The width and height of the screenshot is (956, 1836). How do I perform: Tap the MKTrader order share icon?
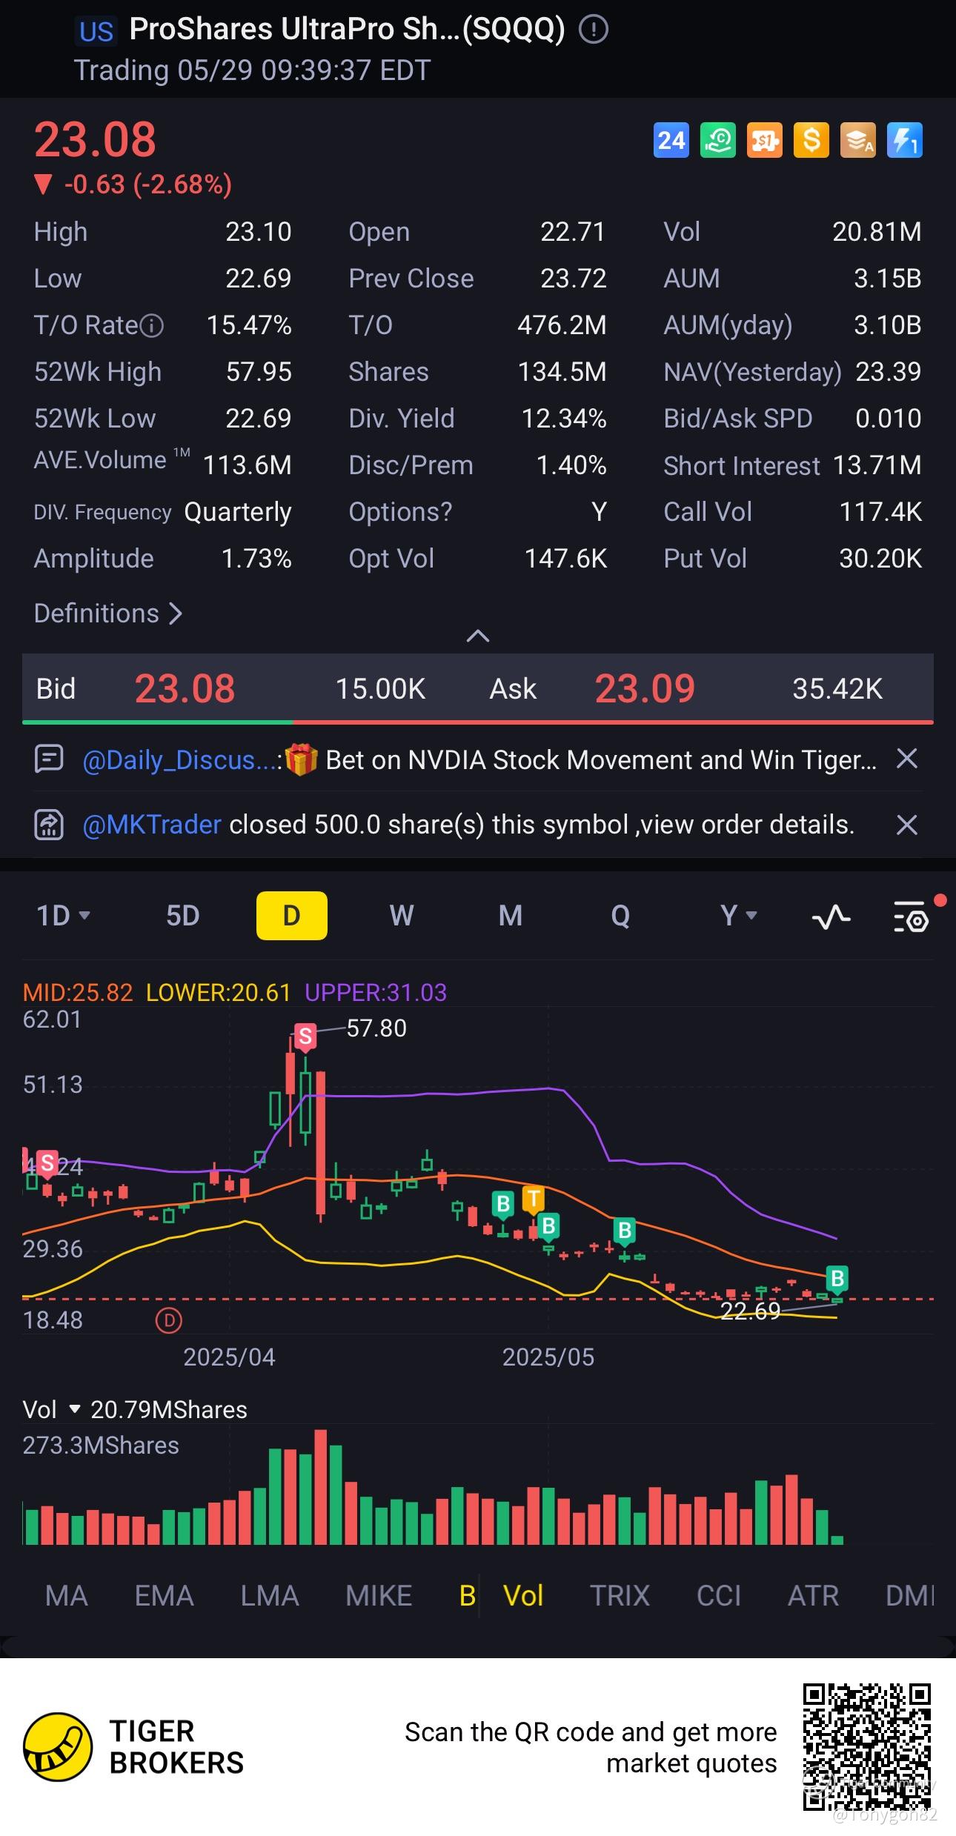coord(49,825)
